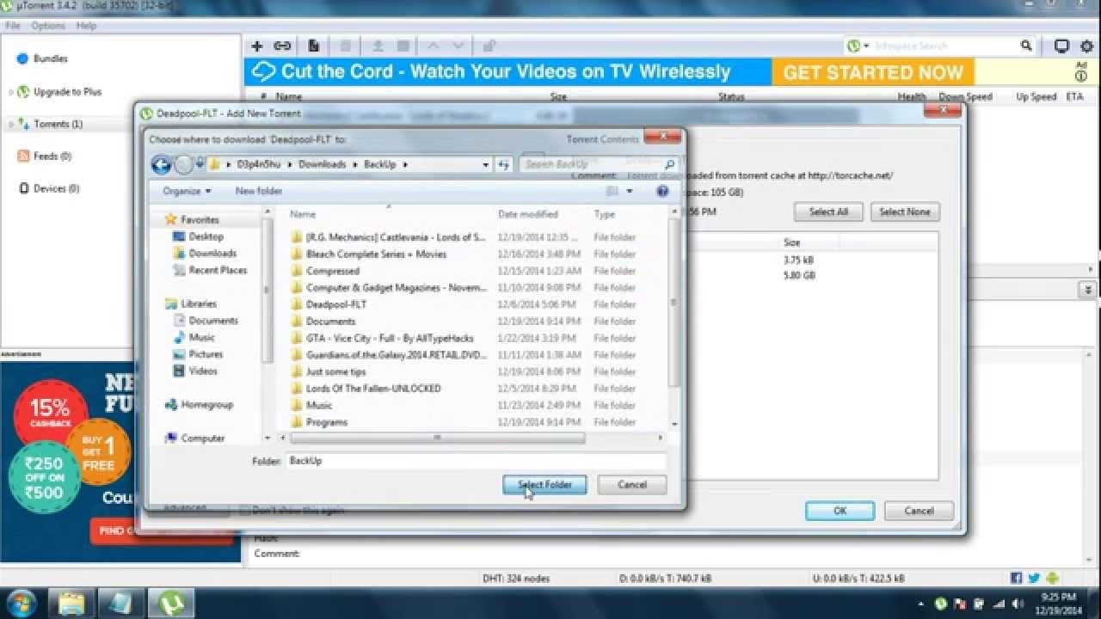
Task: Open Organize dropdown menu
Action: pyautogui.click(x=187, y=191)
